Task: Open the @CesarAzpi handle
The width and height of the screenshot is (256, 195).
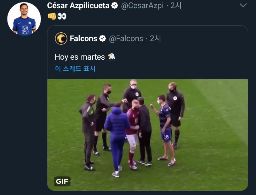Action: click(144, 6)
